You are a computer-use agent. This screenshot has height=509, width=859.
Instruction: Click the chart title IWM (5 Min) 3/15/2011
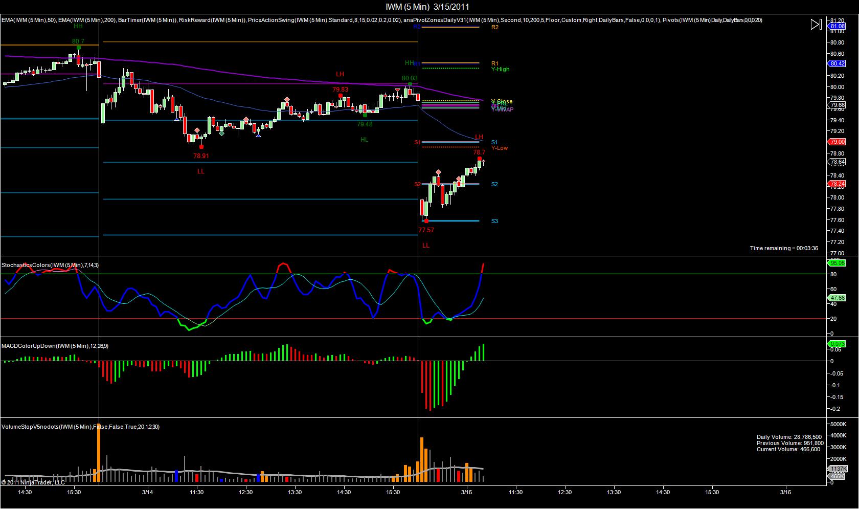427,7
